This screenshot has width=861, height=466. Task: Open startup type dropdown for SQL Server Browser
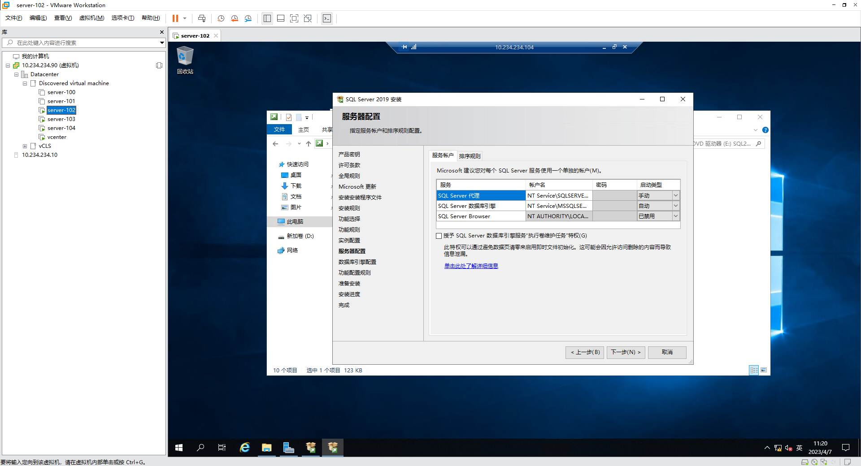coord(675,216)
